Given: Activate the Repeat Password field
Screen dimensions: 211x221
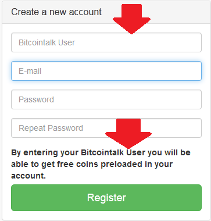Looking at the screenshot, I should [x=106, y=128].
